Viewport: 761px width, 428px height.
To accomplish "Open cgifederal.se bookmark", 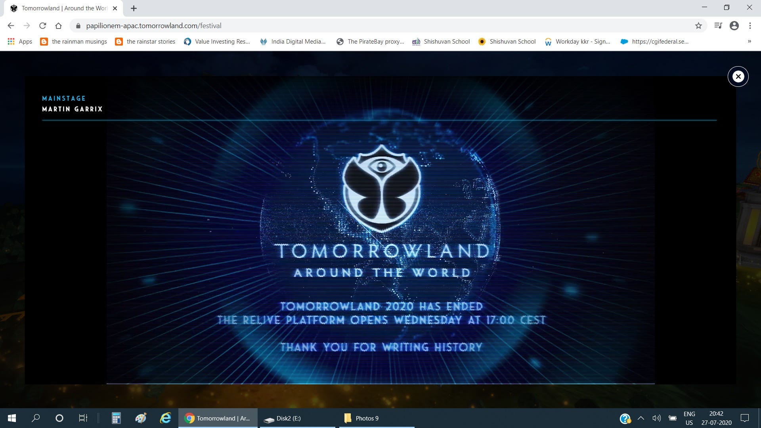I will coord(654,42).
